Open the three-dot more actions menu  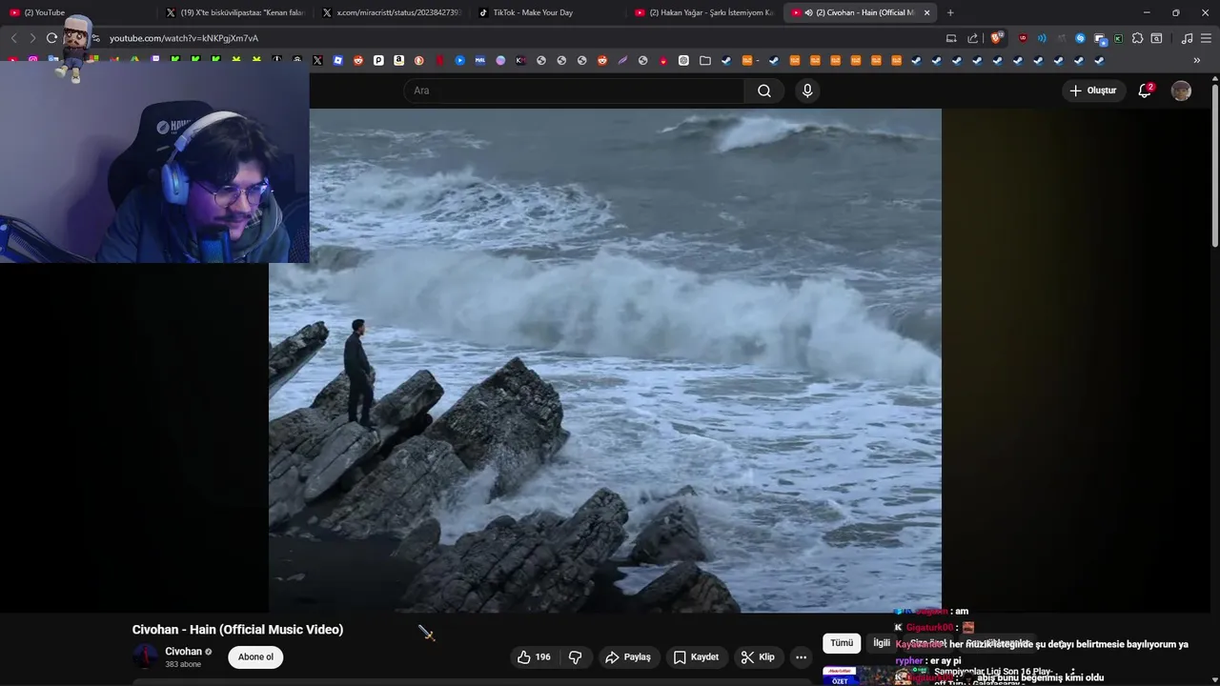(x=801, y=657)
